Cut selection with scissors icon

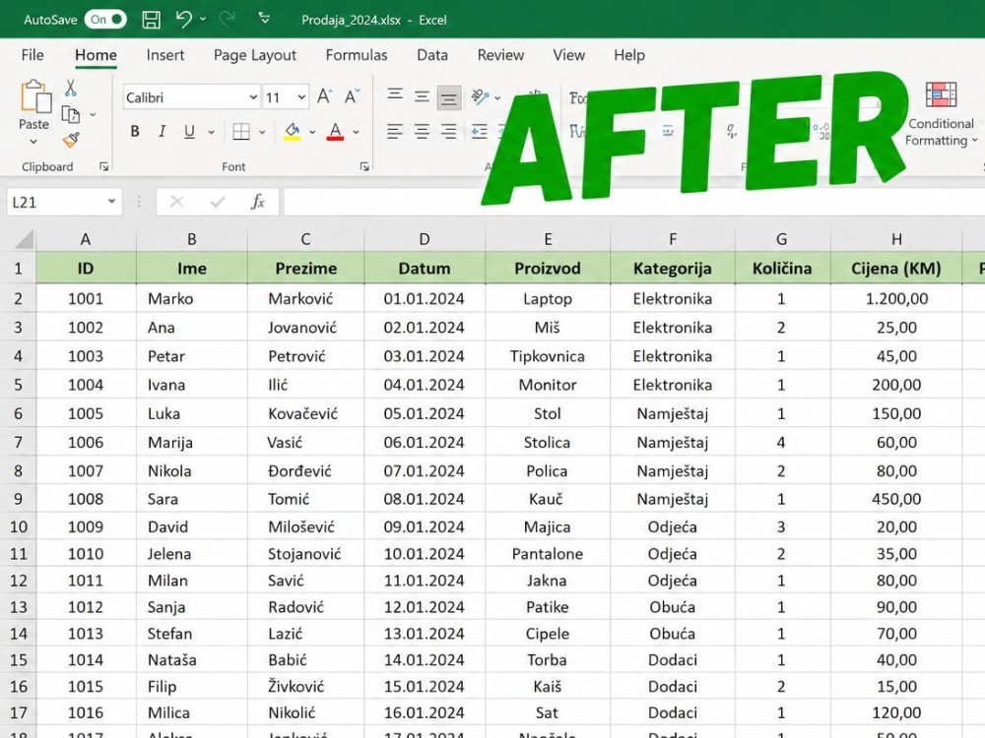pyautogui.click(x=70, y=88)
